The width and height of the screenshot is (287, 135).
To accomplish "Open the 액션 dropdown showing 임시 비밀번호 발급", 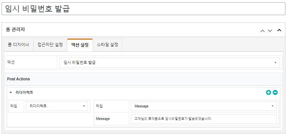I will tap(170, 63).
